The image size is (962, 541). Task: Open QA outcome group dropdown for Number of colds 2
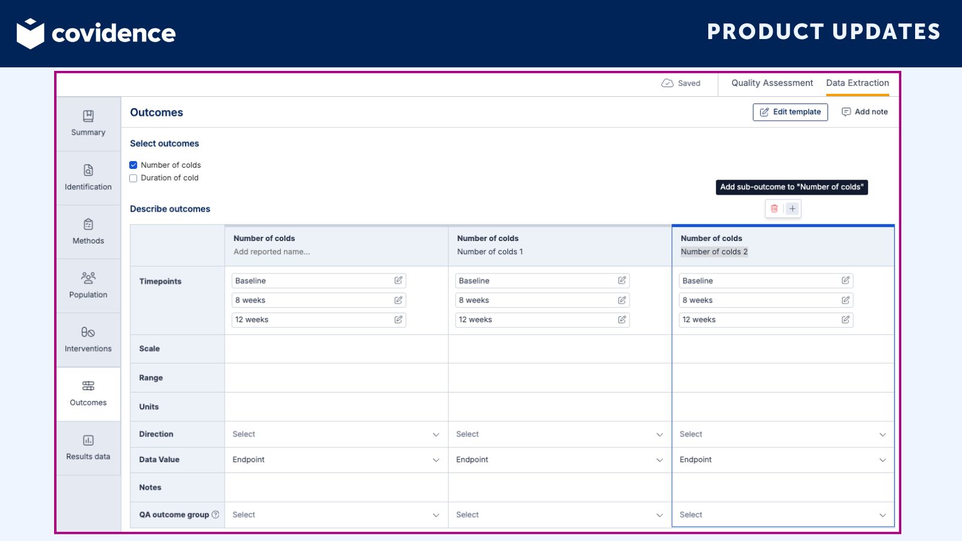pyautogui.click(x=783, y=515)
